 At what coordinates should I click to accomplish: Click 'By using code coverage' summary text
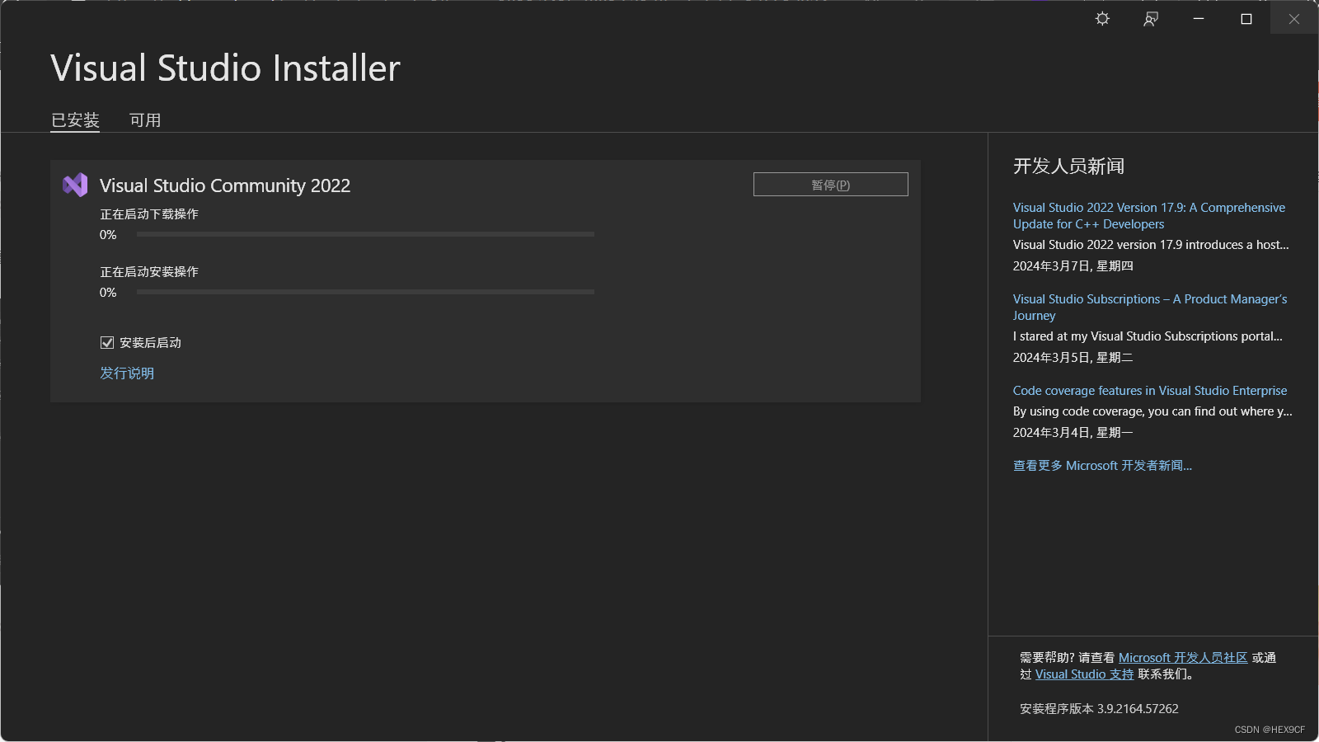tap(1152, 411)
